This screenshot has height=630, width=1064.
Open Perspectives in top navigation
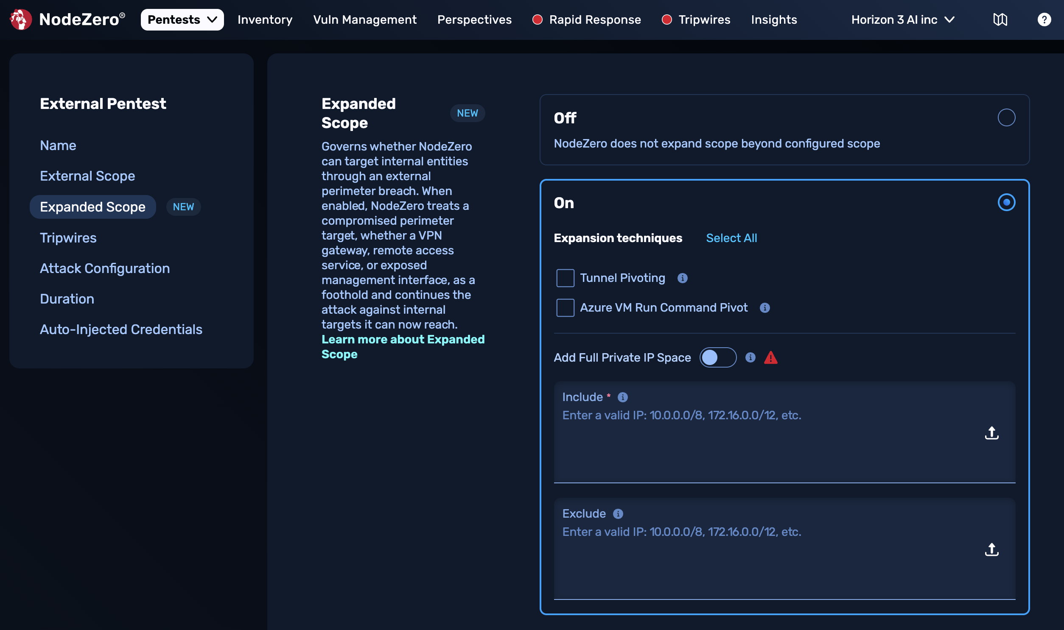(474, 20)
